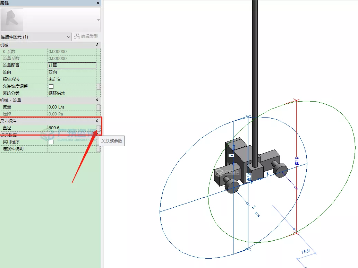Click the associate parameter button beside 压降
The image size is (358, 268).
pos(99,114)
